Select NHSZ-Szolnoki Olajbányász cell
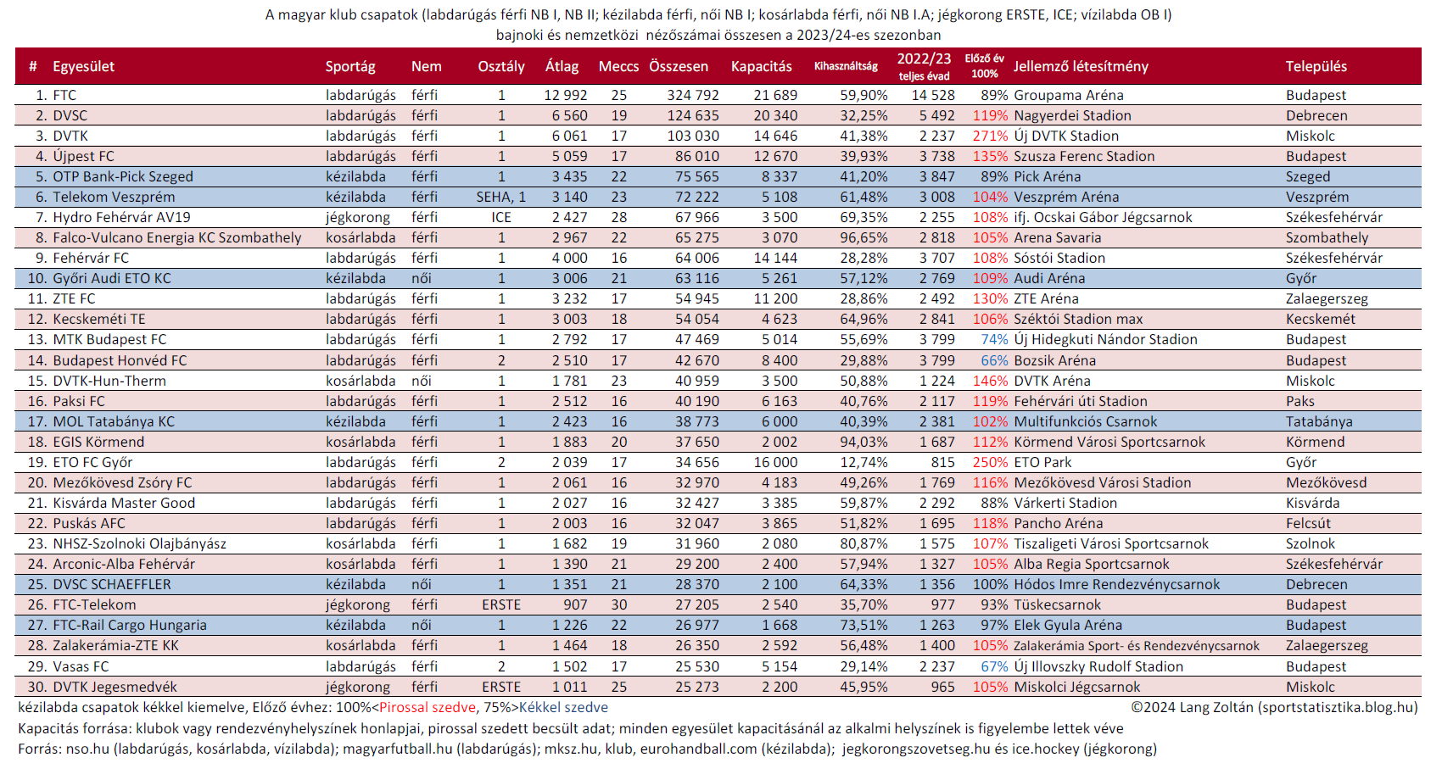The height and width of the screenshot is (763, 1442). (139, 543)
